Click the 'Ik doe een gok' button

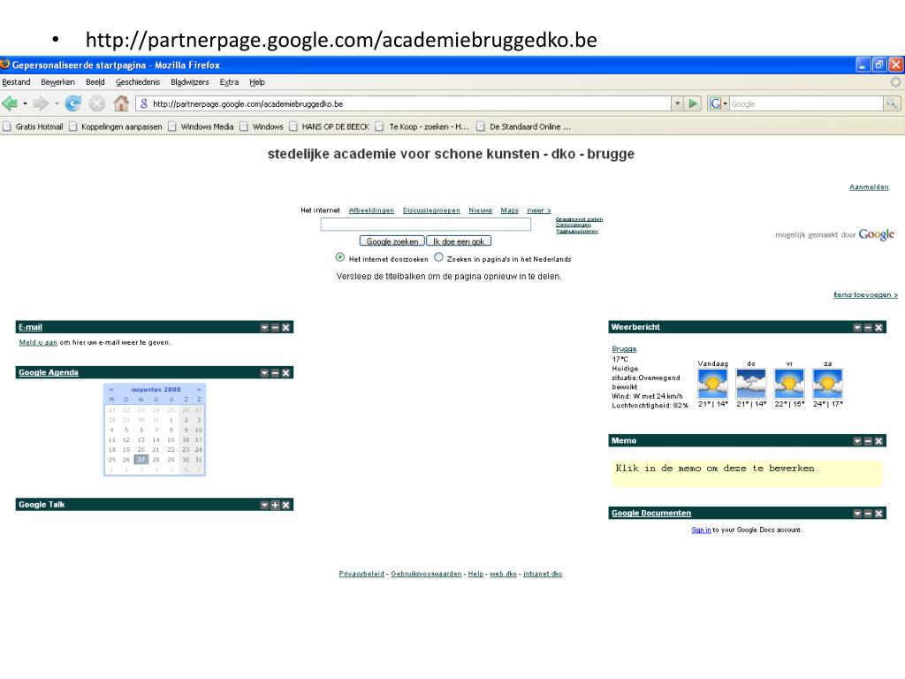pyautogui.click(x=459, y=241)
